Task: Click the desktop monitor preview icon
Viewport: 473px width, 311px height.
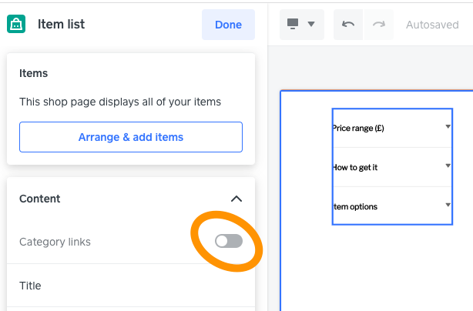Action: coord(294,25)
